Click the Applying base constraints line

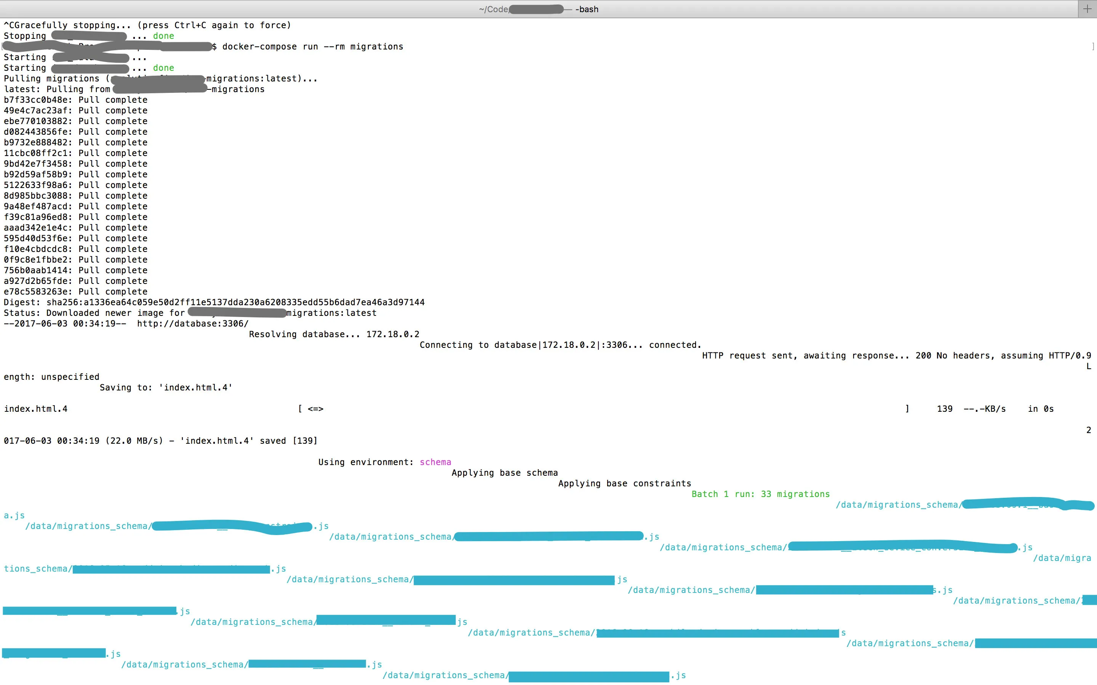click(x=624, y=483)
